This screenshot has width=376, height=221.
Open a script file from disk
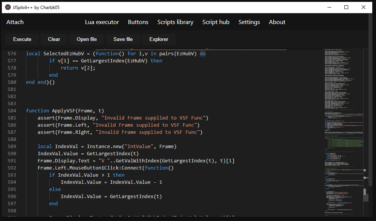[x=87, y=39]
